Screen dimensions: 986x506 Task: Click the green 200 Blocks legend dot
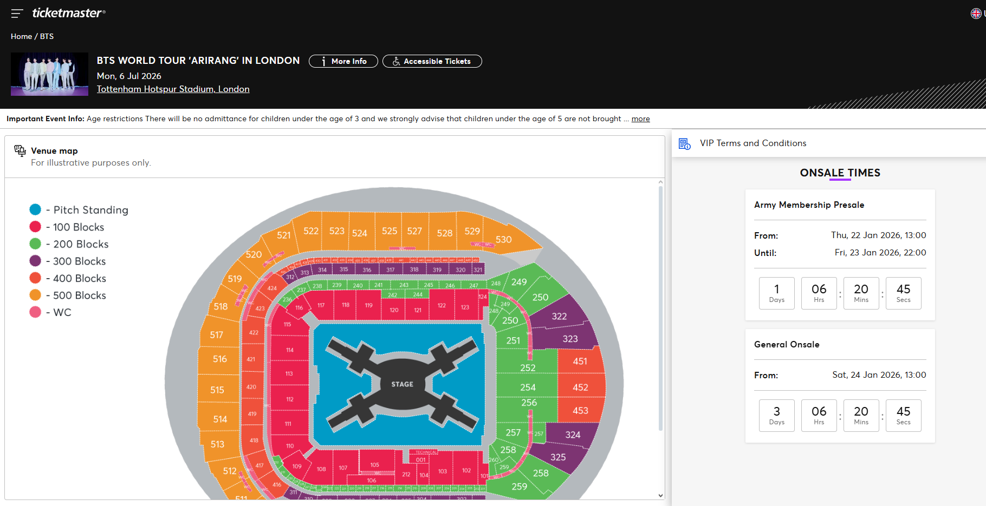(35, 244)
